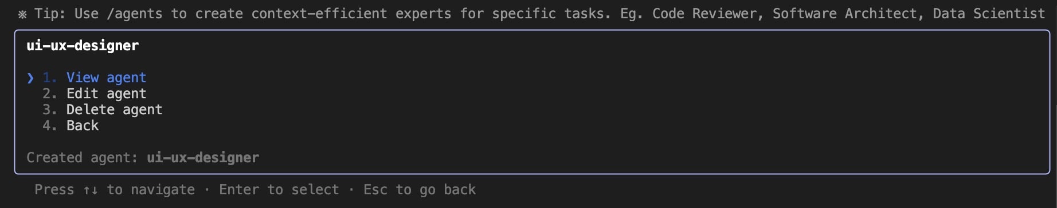Screen dimensions: 1057x208
Task: Click the ui-ux-designer panel heading
Action: (83, 46)
